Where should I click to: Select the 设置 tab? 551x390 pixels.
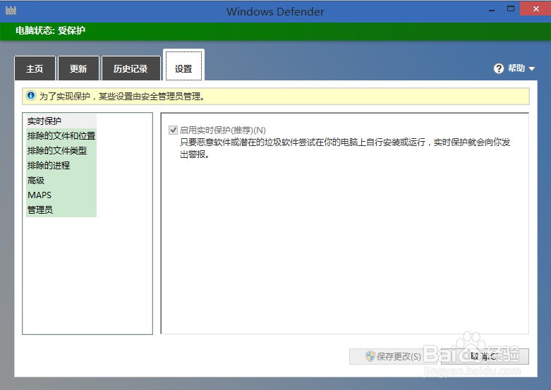point(183,66)
